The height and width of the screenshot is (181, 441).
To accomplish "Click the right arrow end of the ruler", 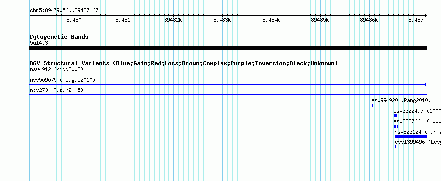I will point(426,15).
